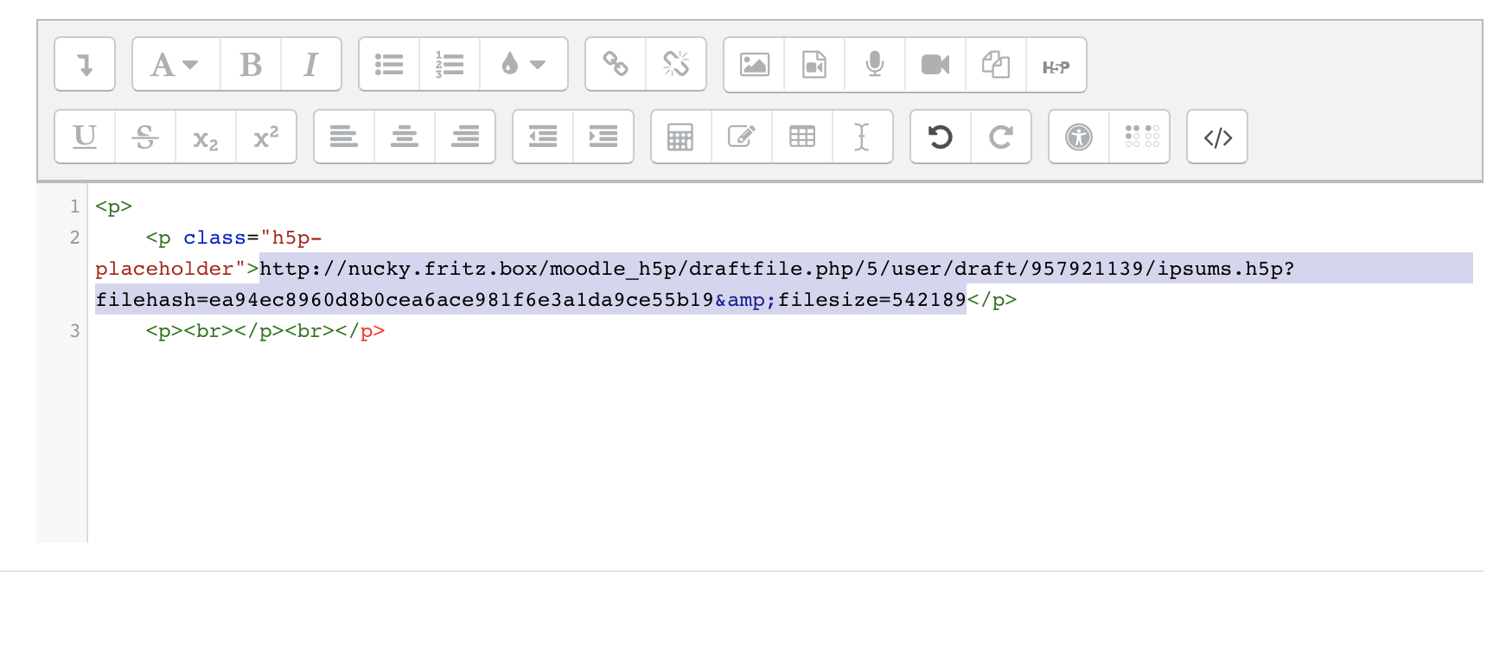Undo the last change

click(x=941, y=137)
